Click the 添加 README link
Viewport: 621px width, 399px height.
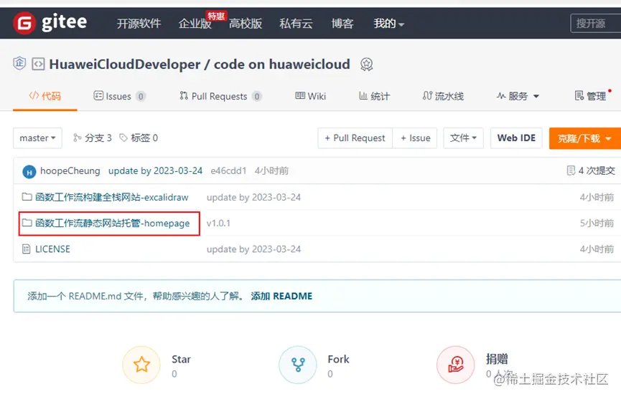(x=281, y=296)
